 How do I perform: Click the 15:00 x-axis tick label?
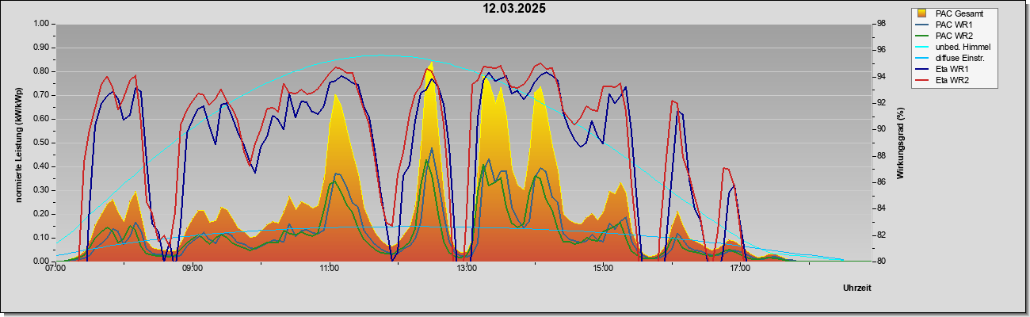point(603,269)
